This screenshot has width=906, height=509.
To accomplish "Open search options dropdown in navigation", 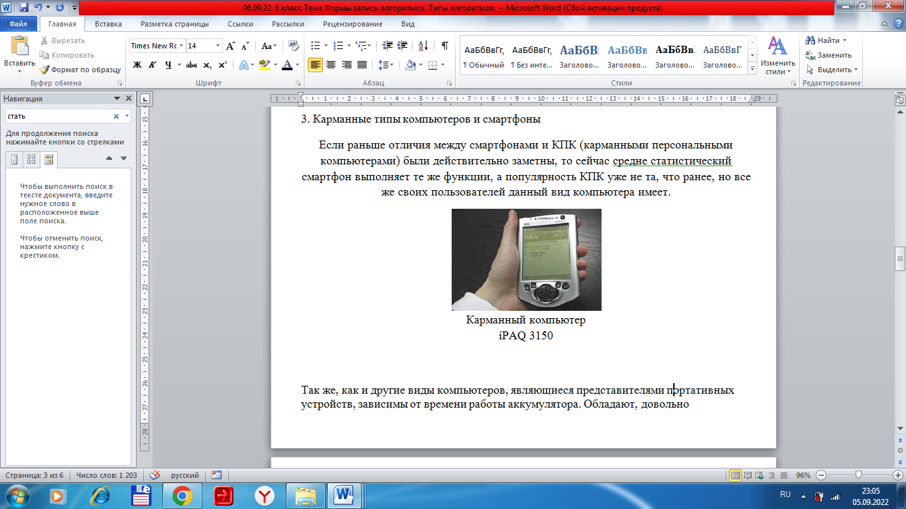I will tap(126, 116).
